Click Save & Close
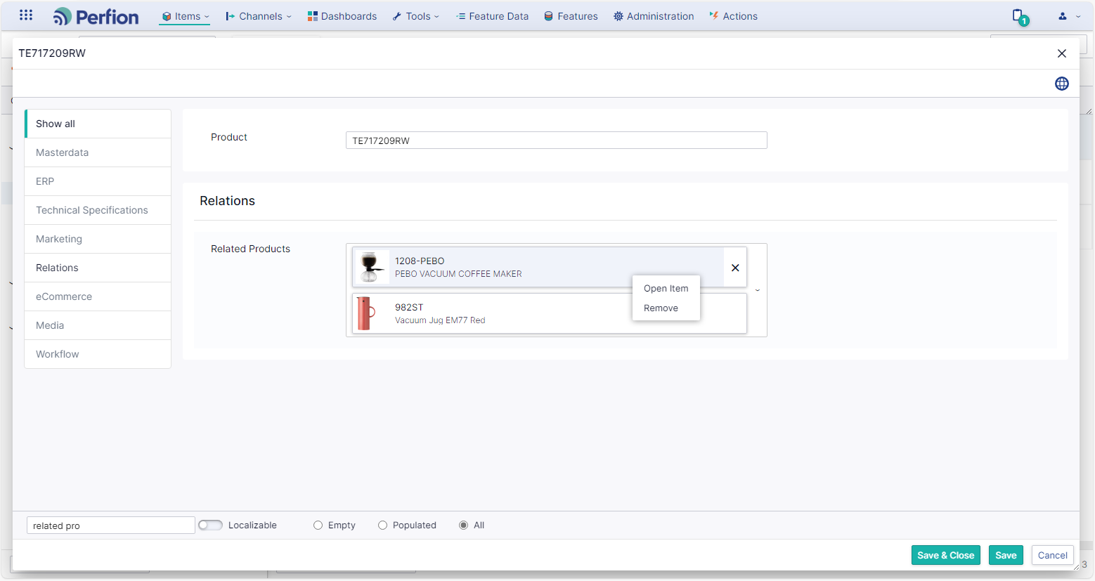 click(945, 555)
